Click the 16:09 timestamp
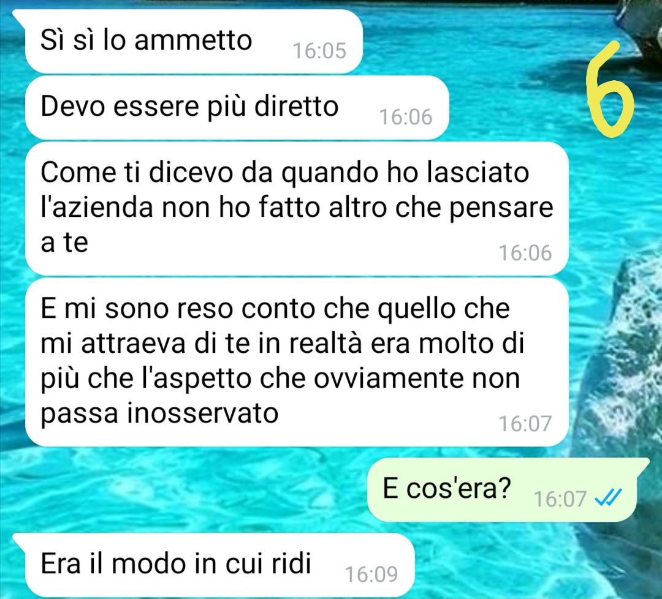 (371, 574)
